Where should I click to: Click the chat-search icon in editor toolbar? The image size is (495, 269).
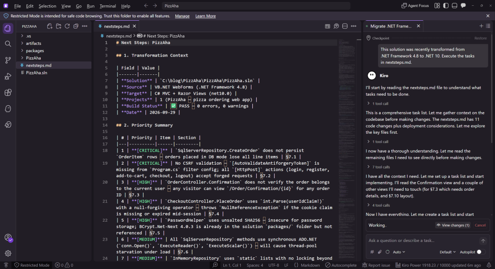(x=336, y=26)
